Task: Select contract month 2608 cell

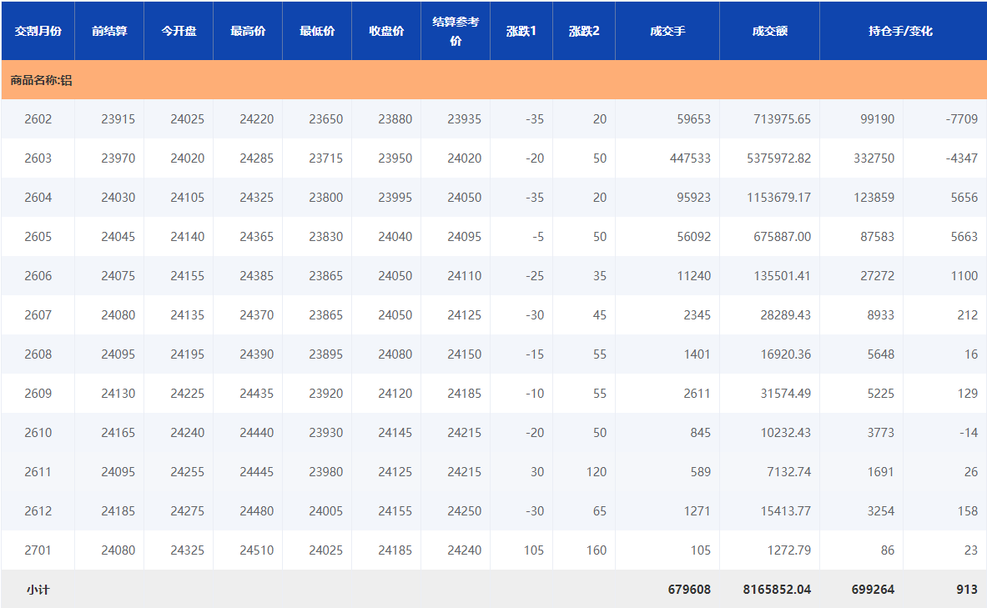Action: click(x=38, y=354)
